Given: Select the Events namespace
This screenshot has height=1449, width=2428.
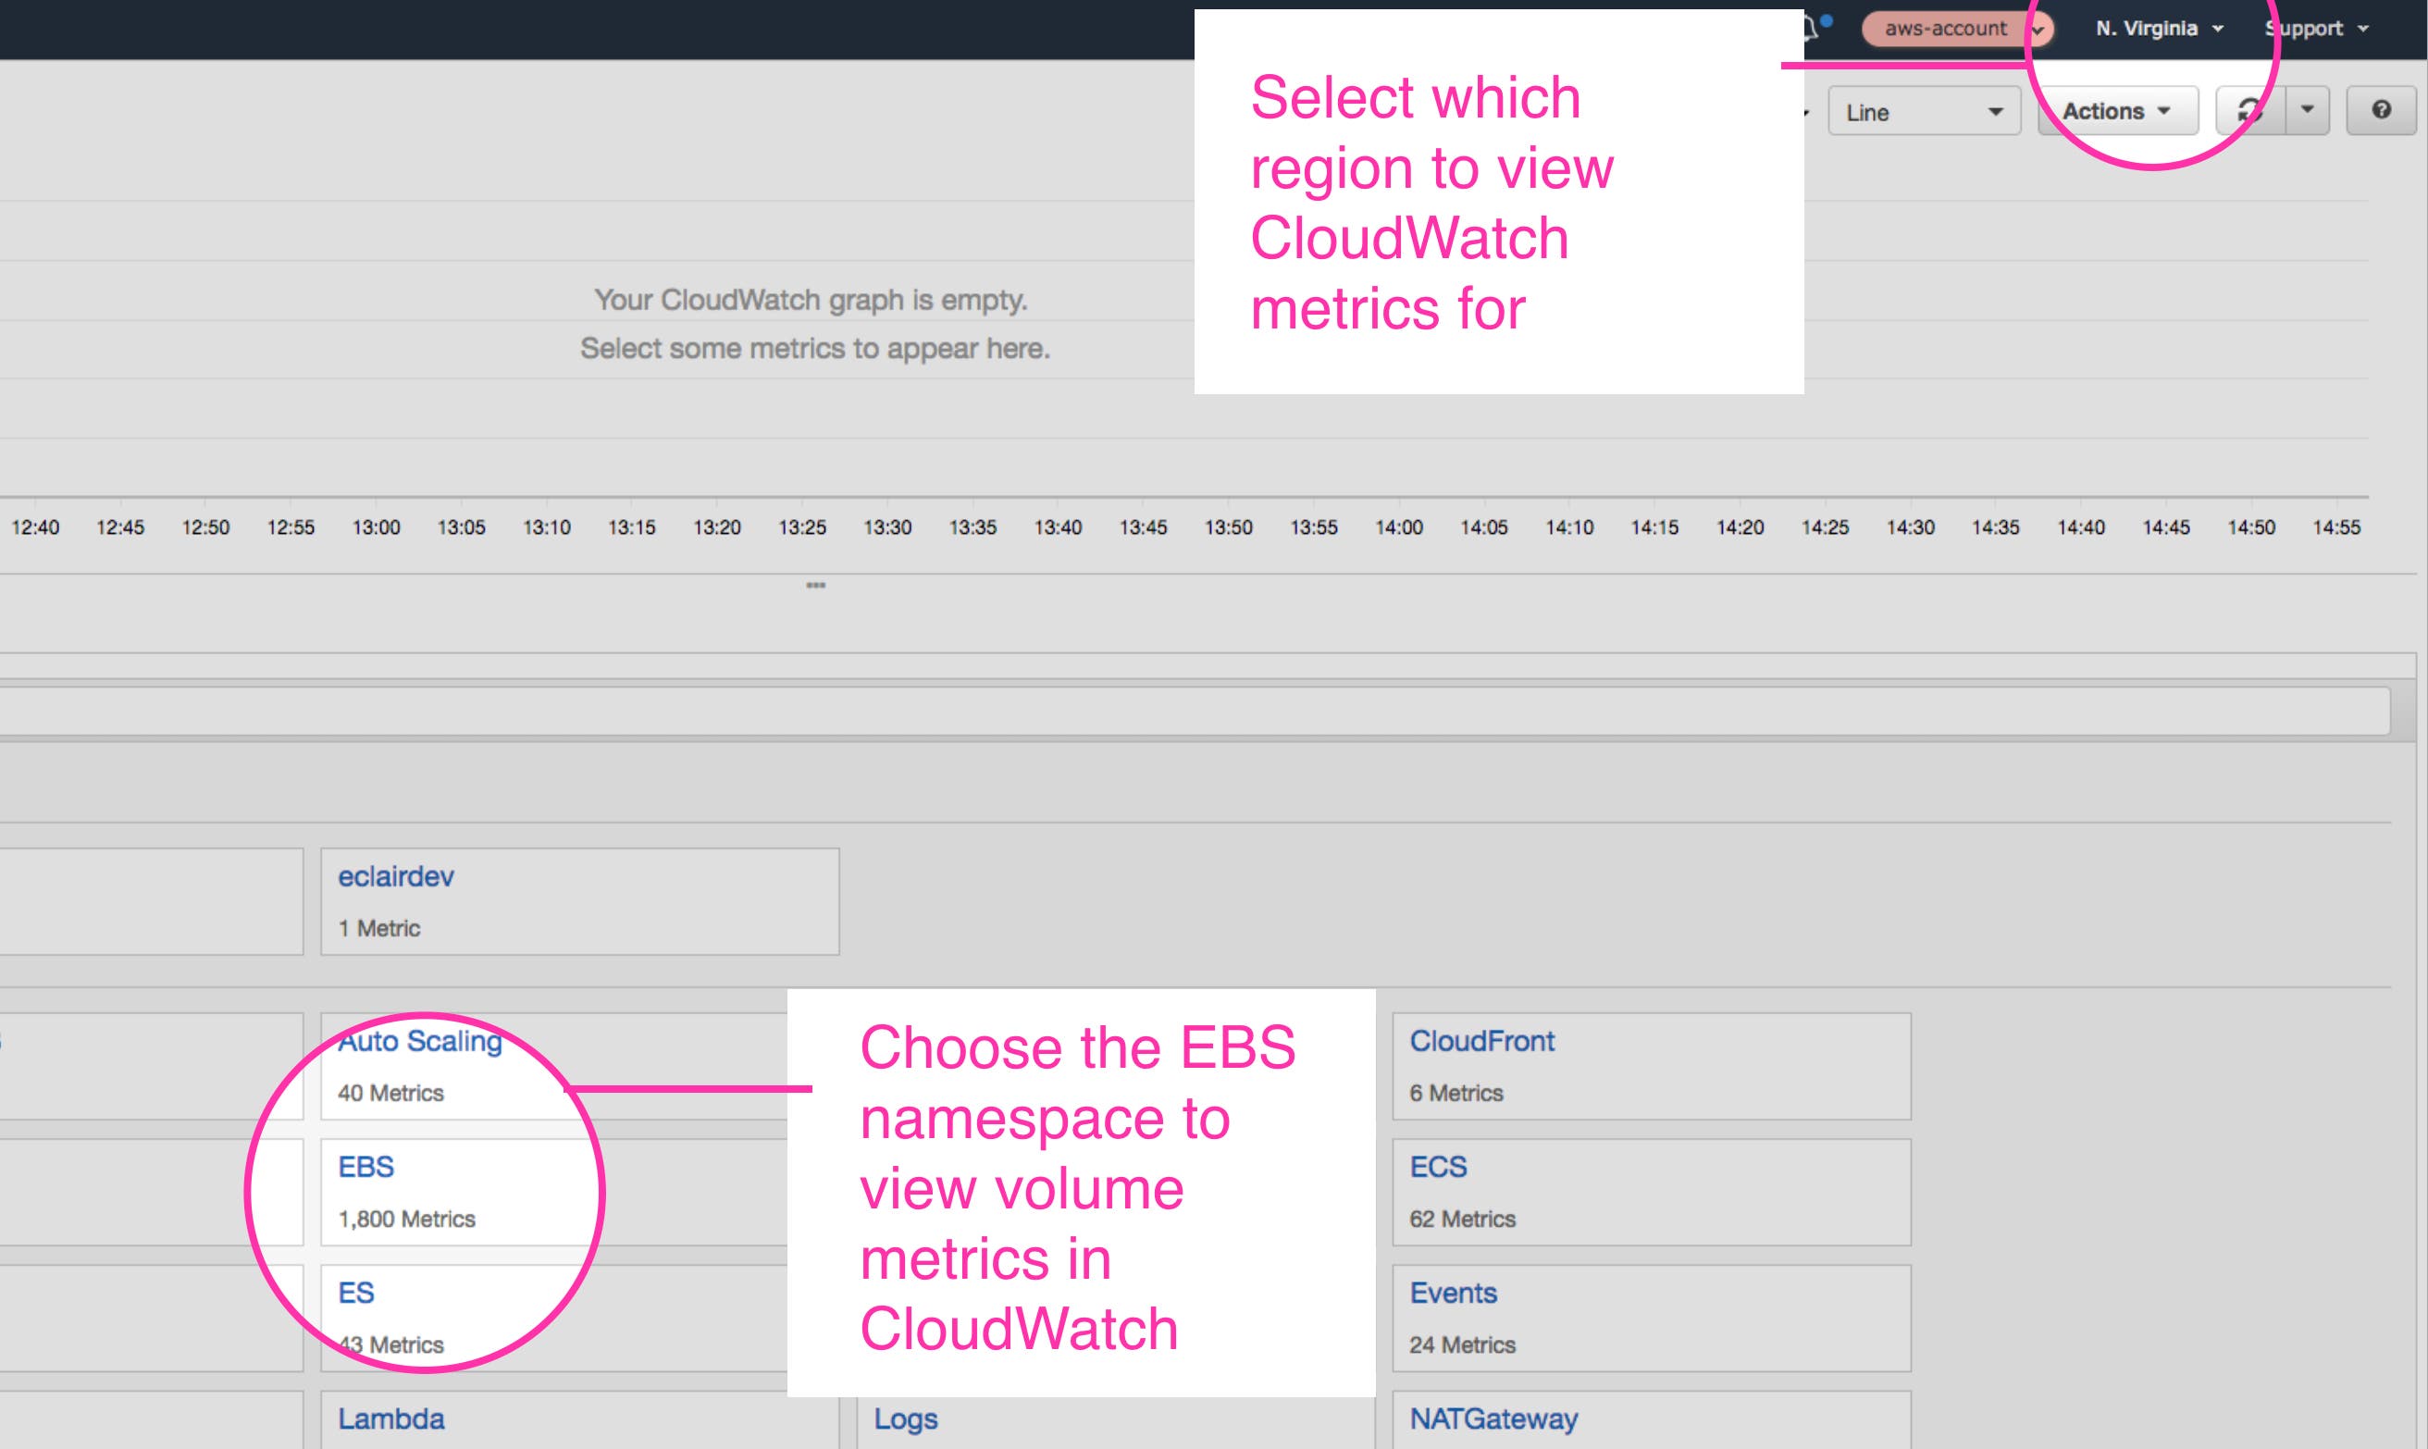Looking at the screenshot, I should (x=1453, y=1292).
